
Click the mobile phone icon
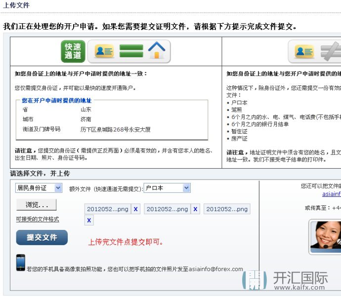coord(20,262)
